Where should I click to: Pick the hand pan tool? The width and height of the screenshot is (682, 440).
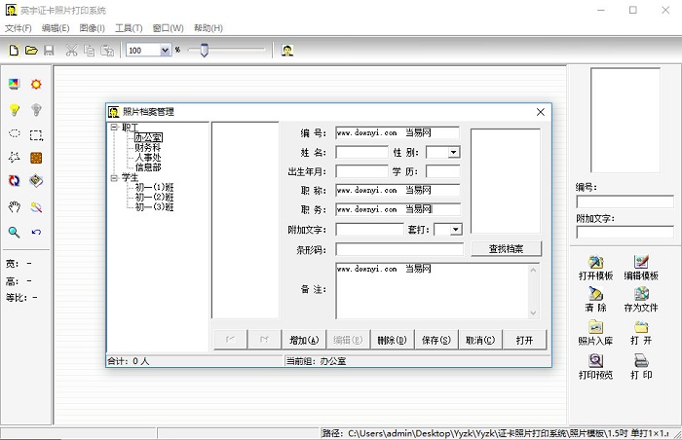pyautogui.click(x=15, y=206)
